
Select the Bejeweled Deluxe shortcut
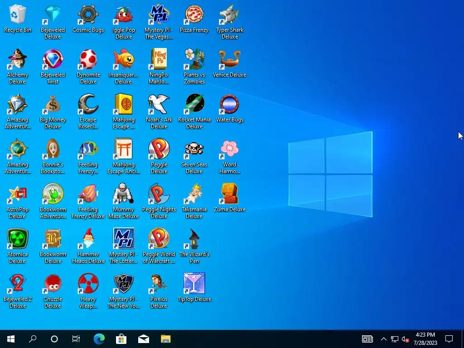(x=53, y=14)
